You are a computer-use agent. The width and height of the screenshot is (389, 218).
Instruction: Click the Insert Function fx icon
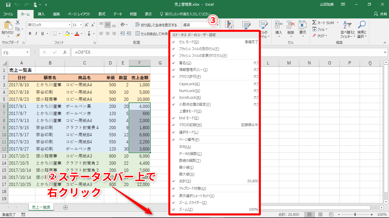click(x=65, y=52)
